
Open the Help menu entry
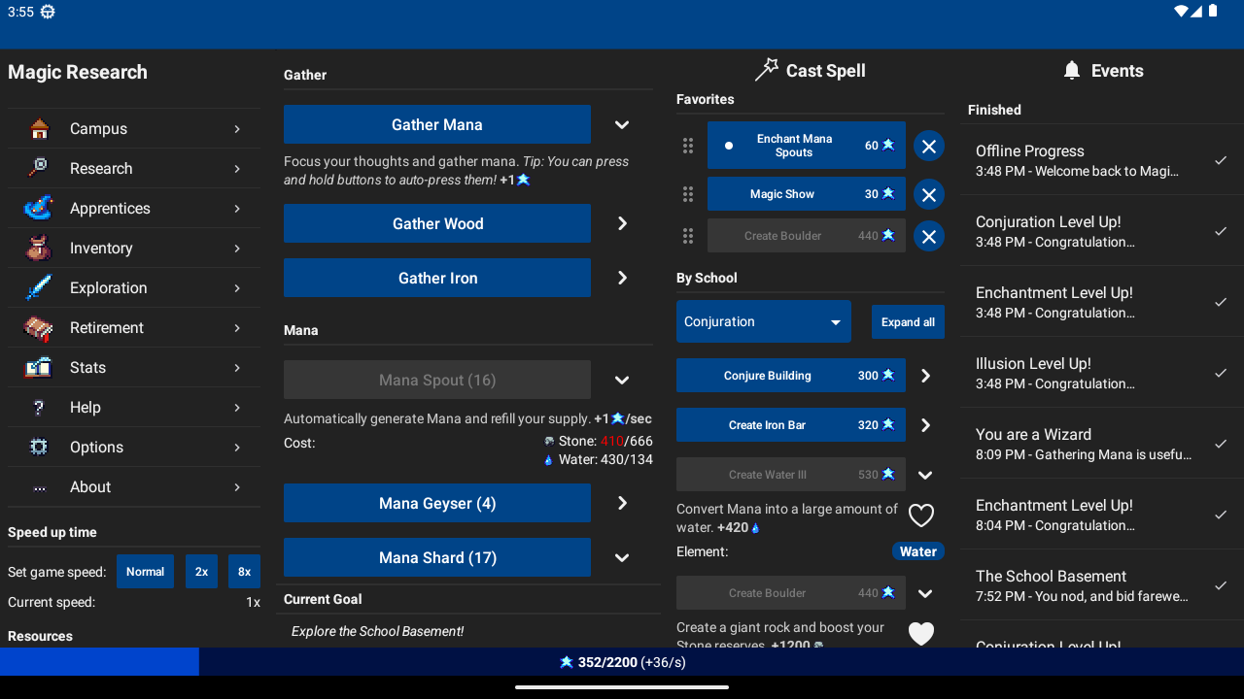(37, 407)
